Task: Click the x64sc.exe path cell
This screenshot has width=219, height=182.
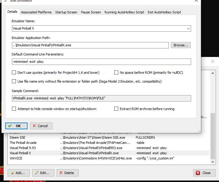Action: (x=96, y=158)
